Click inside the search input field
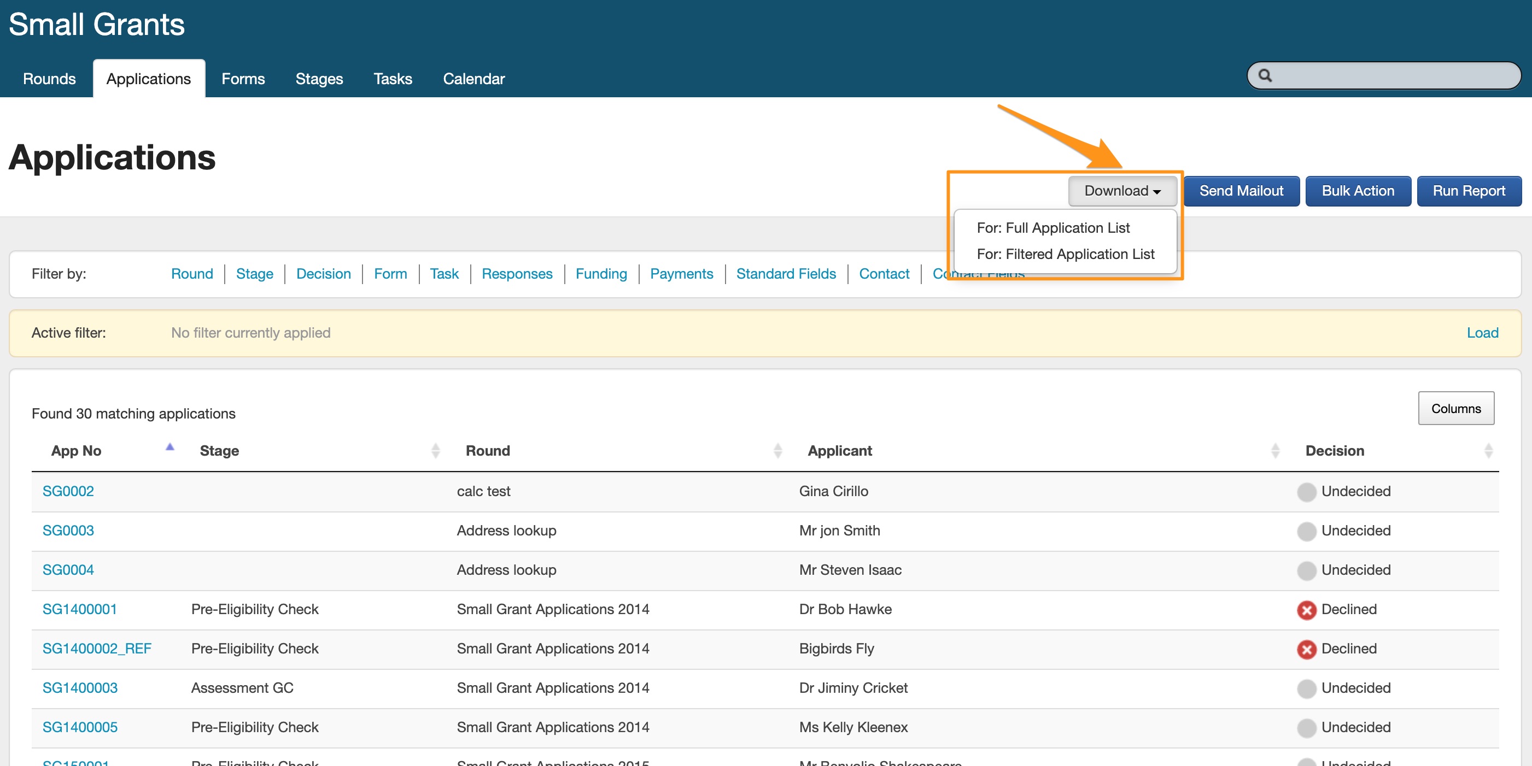This screenshot has width=1532, height=766. tap(1391, 75)
